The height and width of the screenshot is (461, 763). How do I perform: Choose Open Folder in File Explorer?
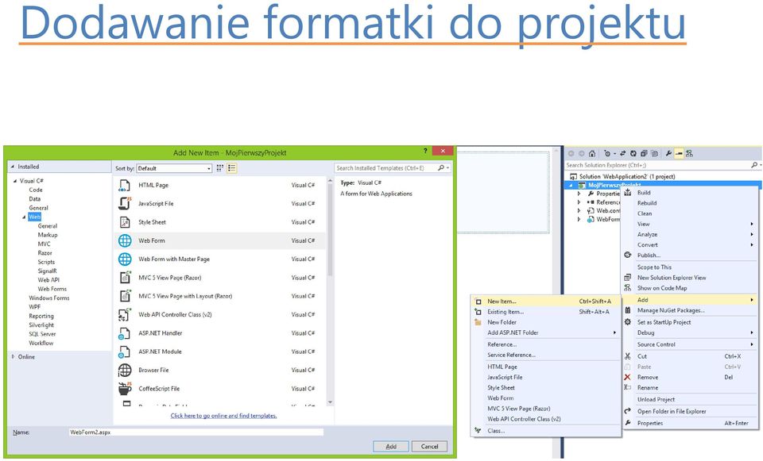690,411
